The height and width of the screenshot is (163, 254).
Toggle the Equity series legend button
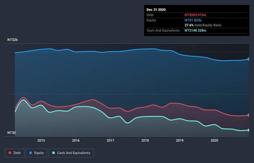point(37,153)
